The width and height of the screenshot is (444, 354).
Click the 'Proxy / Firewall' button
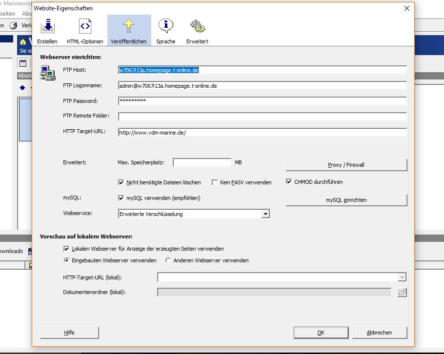coord(346,165)
